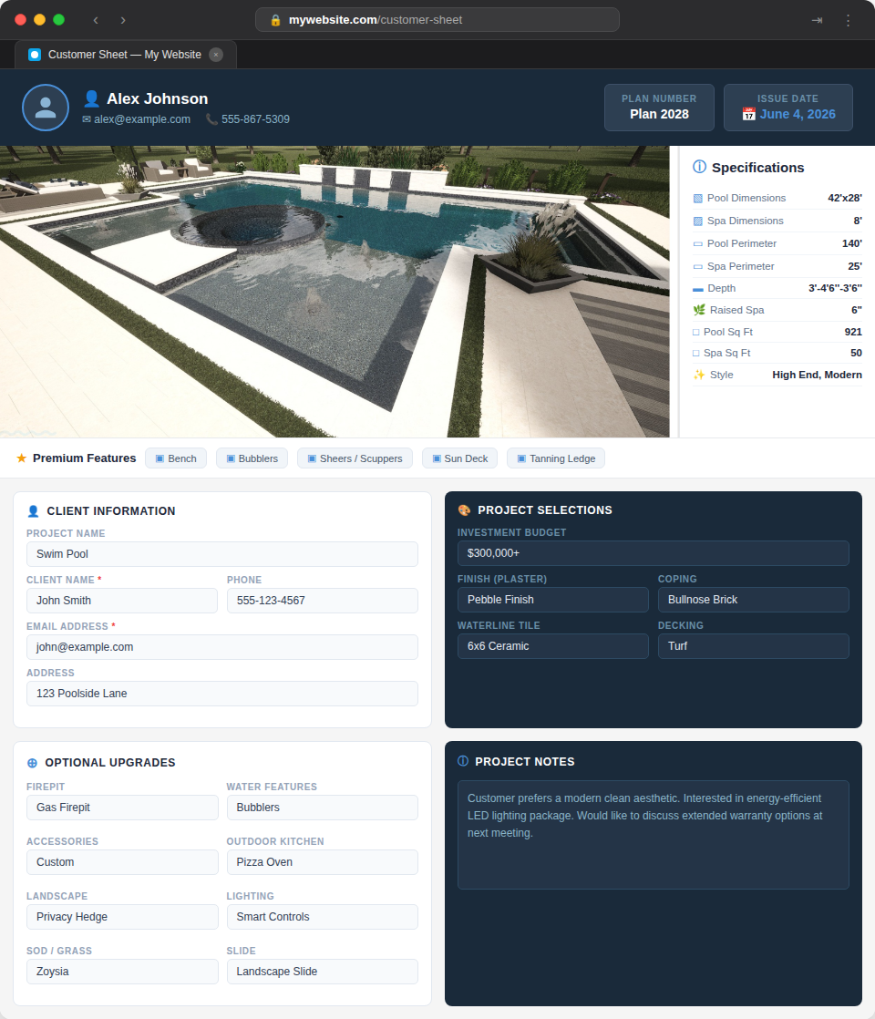Screen dimensions: 875x1019
Task: Click the Accessories field showing Custom
Action: point(122,861)
